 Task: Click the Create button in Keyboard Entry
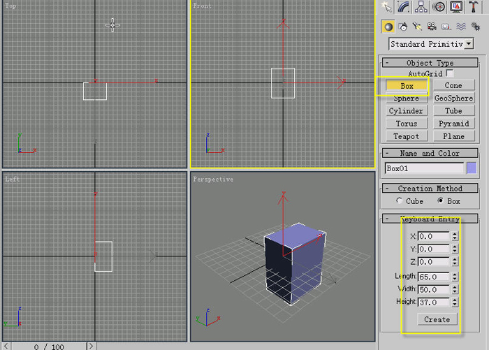tap(437, 319)
